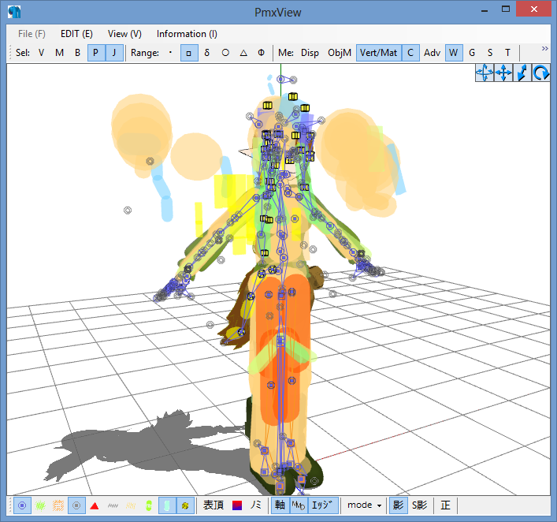The image size is (557, 522).
Task: Click the ObjM button
Action: coord(340,53)
